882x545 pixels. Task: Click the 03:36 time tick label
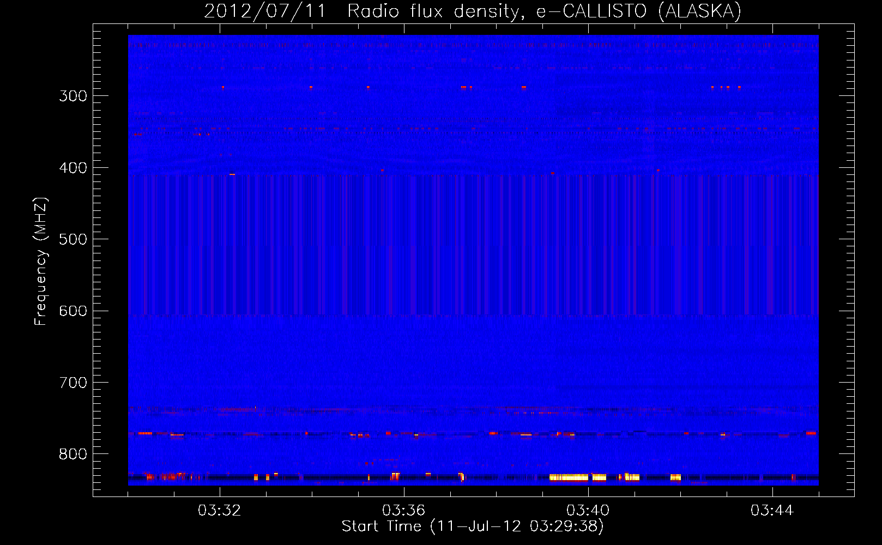(x=404, y=511)
